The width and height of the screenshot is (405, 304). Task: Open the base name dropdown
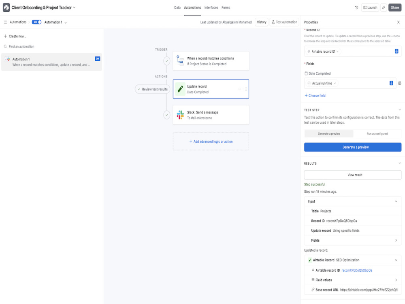pyautogui.click(x=75, y=7)
